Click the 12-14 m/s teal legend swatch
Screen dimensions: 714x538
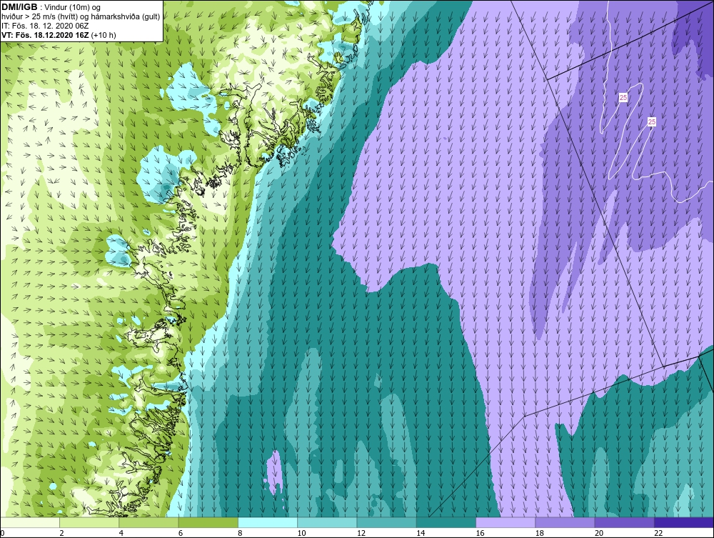pos(386,522)
